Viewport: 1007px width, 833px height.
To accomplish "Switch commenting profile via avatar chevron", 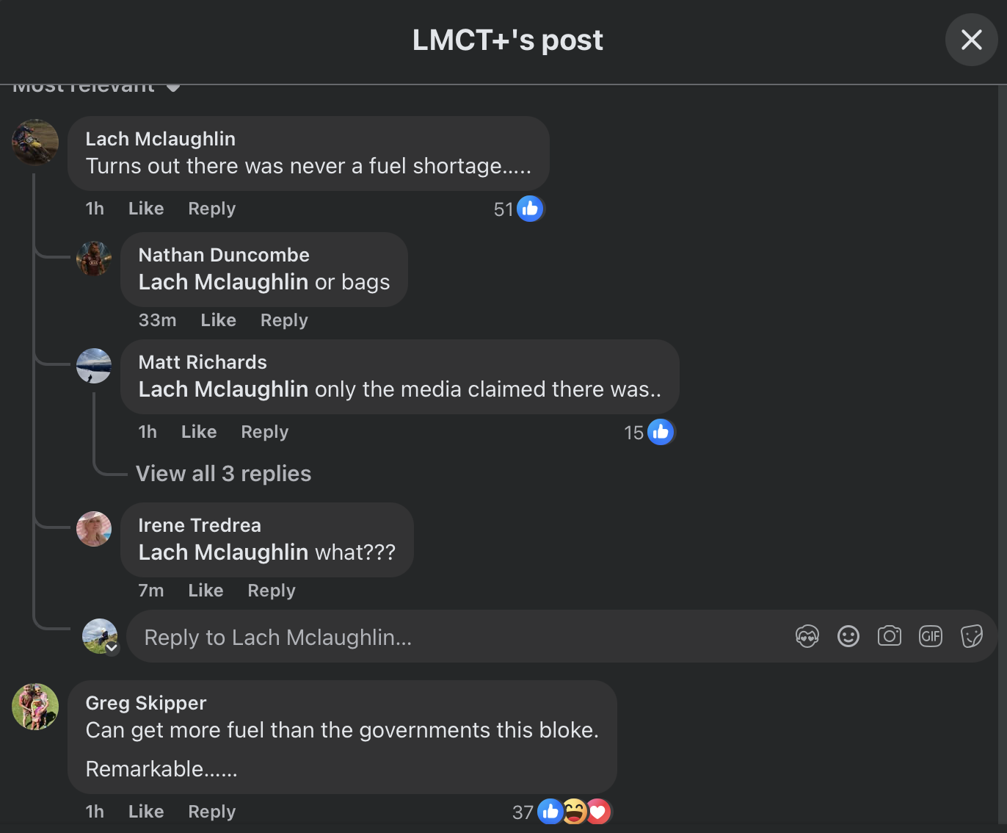I will point(112,648).
